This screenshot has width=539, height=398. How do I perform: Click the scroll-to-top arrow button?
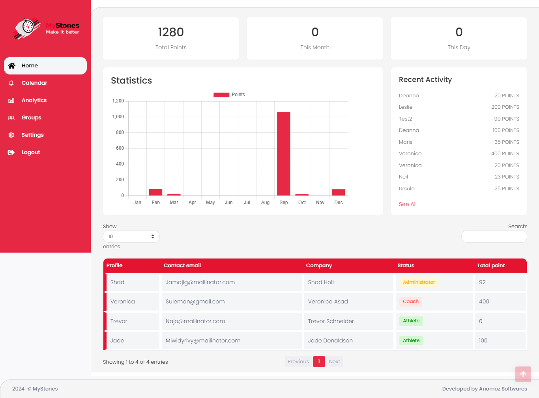(523, 374)
